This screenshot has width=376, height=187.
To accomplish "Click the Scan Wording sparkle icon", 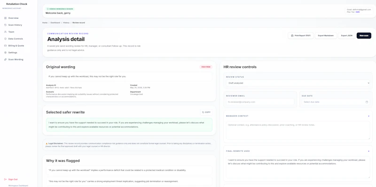I will coord(5,60).
